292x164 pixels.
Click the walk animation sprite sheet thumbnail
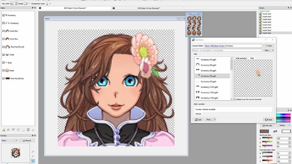pyautogui.click(x=194, y=26)
